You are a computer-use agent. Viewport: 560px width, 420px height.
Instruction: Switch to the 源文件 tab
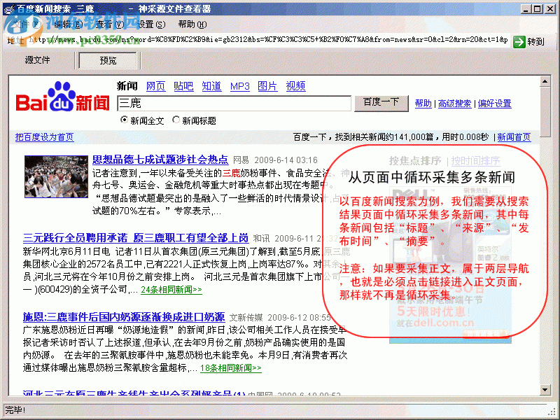38,60
